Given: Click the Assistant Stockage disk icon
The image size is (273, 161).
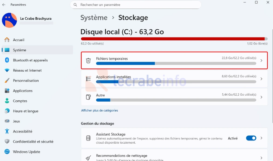Looking at the screenshot, I should click(88, 138).
